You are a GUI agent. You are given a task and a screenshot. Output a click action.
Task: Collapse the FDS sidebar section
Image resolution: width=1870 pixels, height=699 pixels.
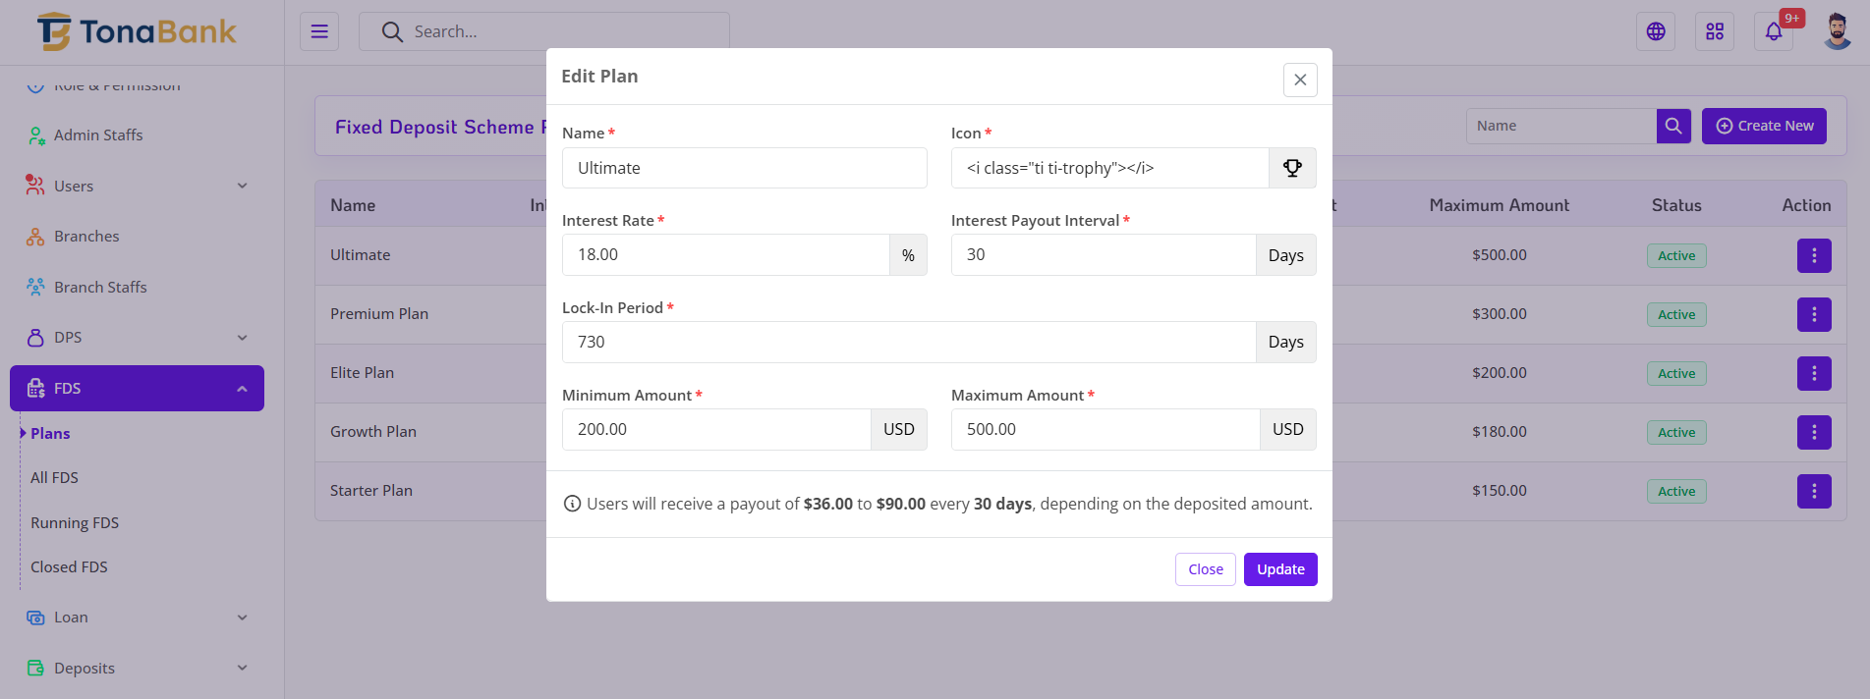click(x=137, y=389)
